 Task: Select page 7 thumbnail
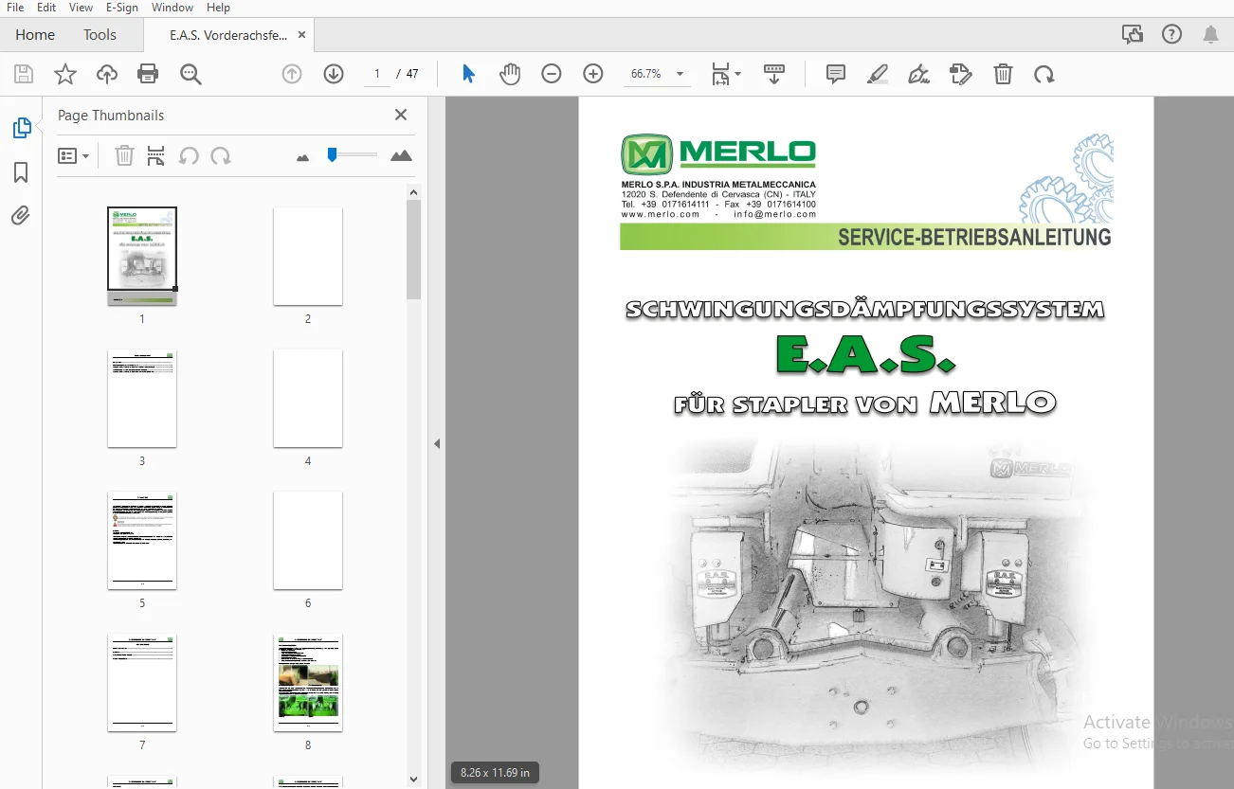pos(142,682)
